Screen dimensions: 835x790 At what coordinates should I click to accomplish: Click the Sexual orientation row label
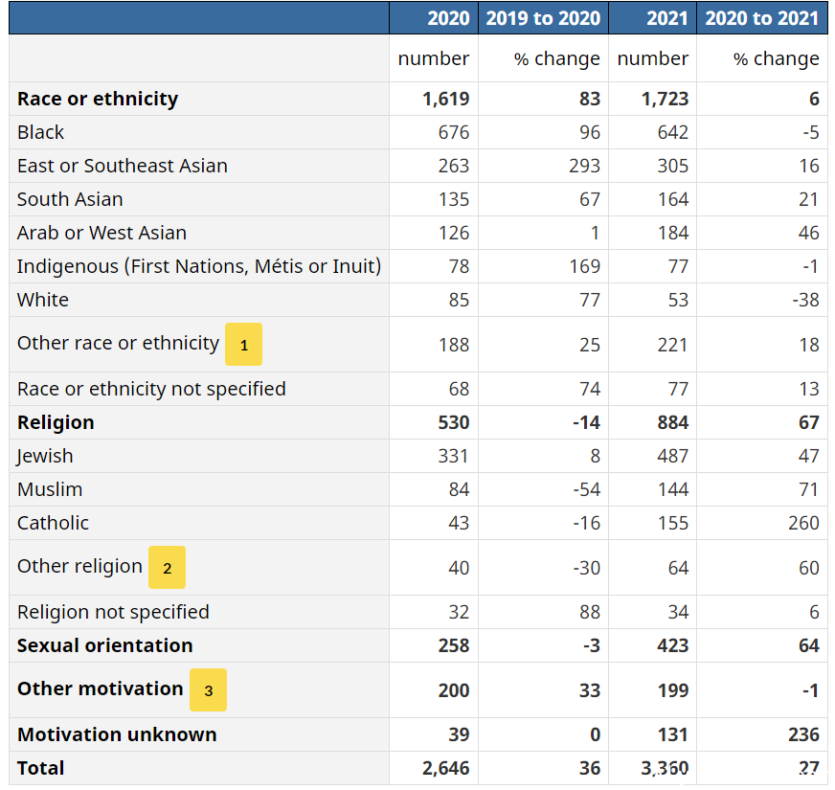pos(105,645)
